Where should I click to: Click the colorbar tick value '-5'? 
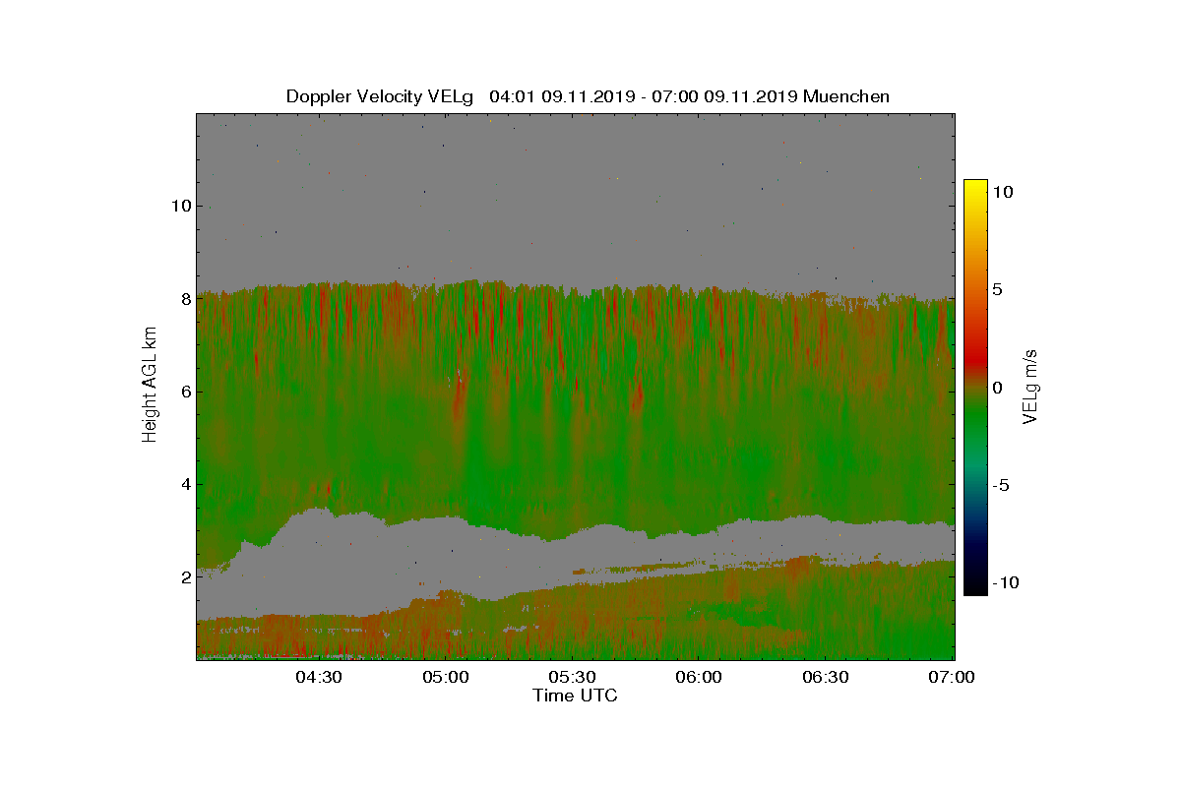click(x=1001, y=485)
